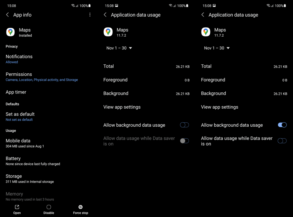The height and width of the screenshot is (217, 293).
Task: Open the Set as default option
Action: (x=20, y=116)
